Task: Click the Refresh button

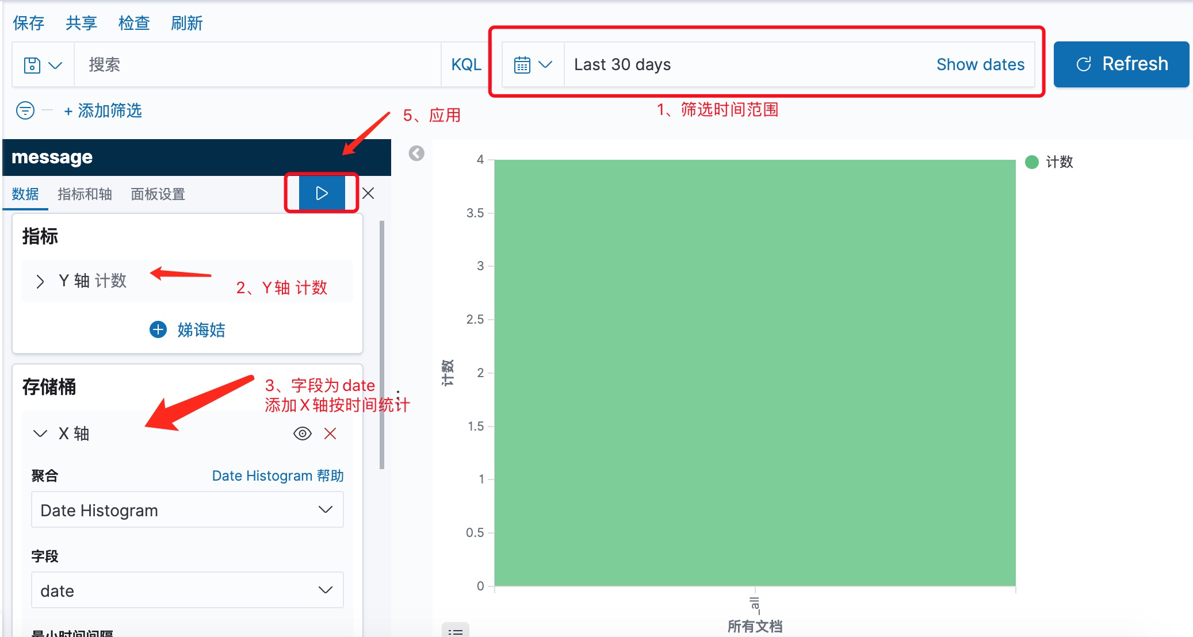Action: (x=1121, y=64)
